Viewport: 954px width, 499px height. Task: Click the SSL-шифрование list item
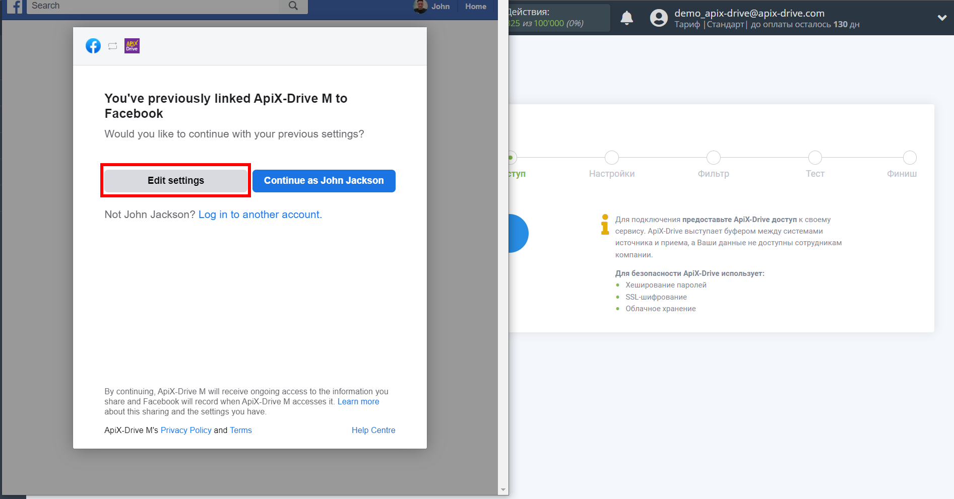656,297
